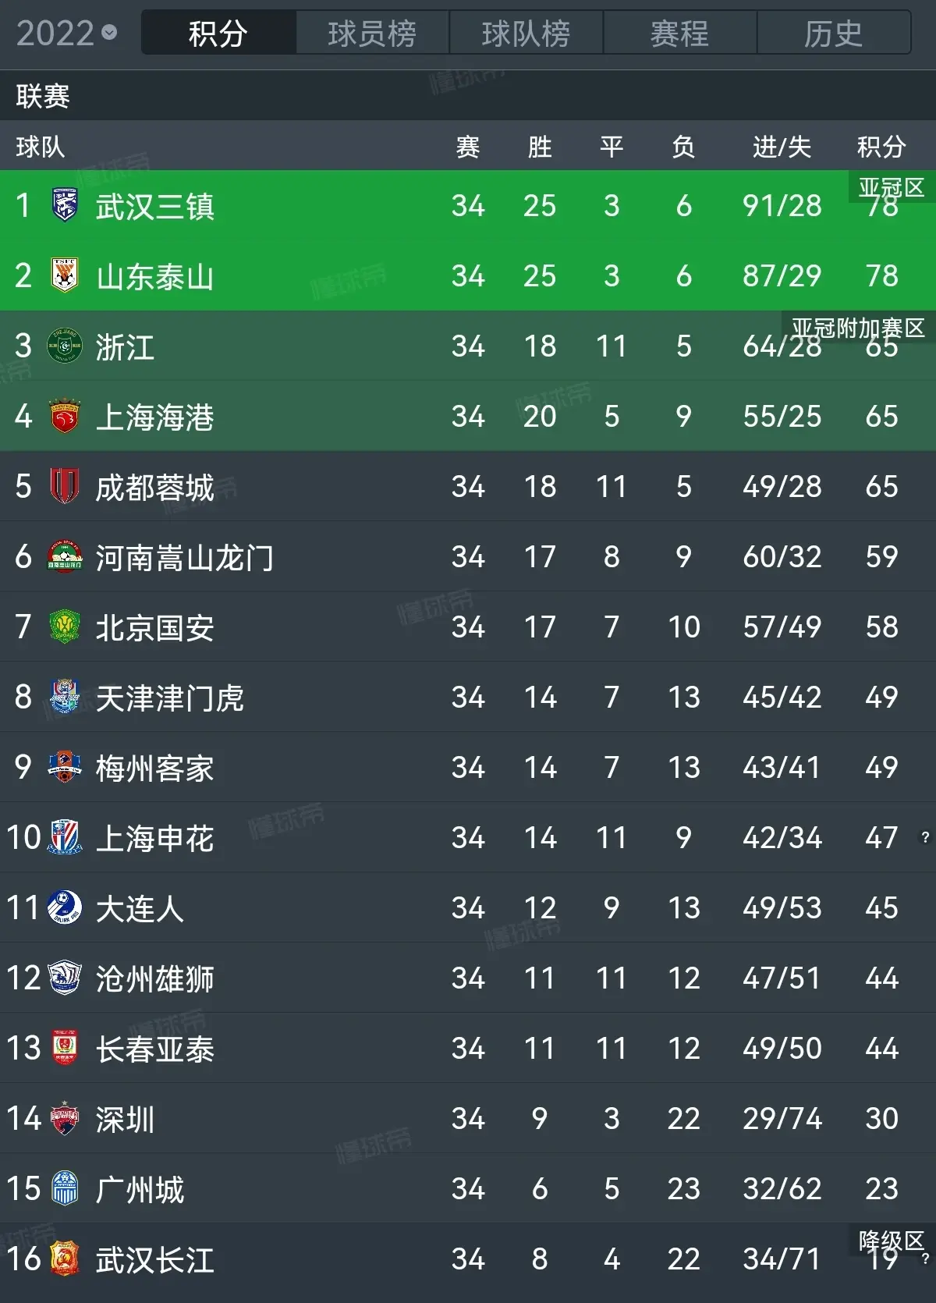This screenshot has height=1303, width=936.
Task: Click the 浙江 team crest
Action: click(x=65, y=346)
